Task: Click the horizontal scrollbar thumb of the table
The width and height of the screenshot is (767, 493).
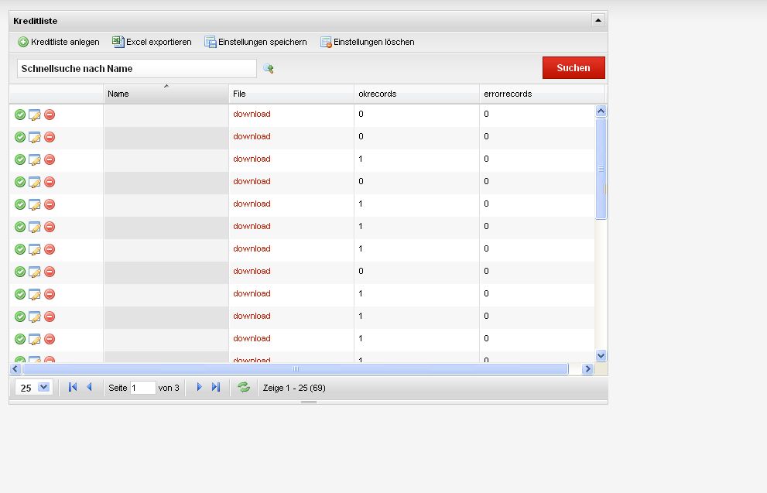Action: [294, 369]
